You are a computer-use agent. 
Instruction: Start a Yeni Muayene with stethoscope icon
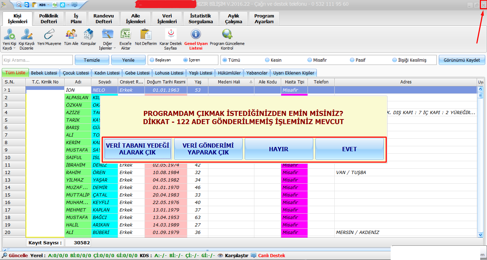(49, 35)
